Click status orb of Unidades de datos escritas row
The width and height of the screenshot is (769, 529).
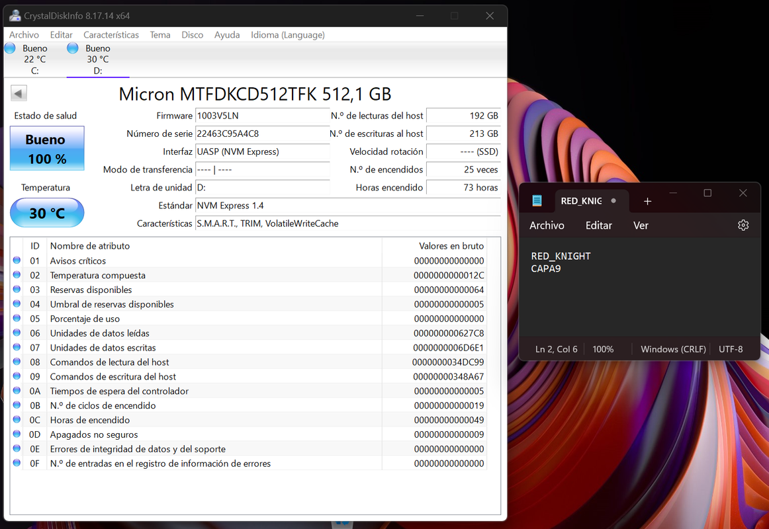(x=17, y=346)
